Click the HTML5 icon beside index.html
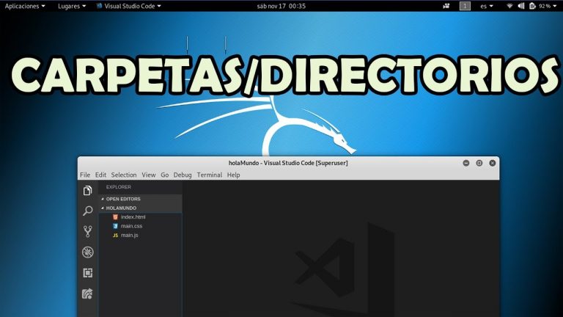Image resolution: width=563 pixels, height=317 pixels. click(x=115, y=217)
